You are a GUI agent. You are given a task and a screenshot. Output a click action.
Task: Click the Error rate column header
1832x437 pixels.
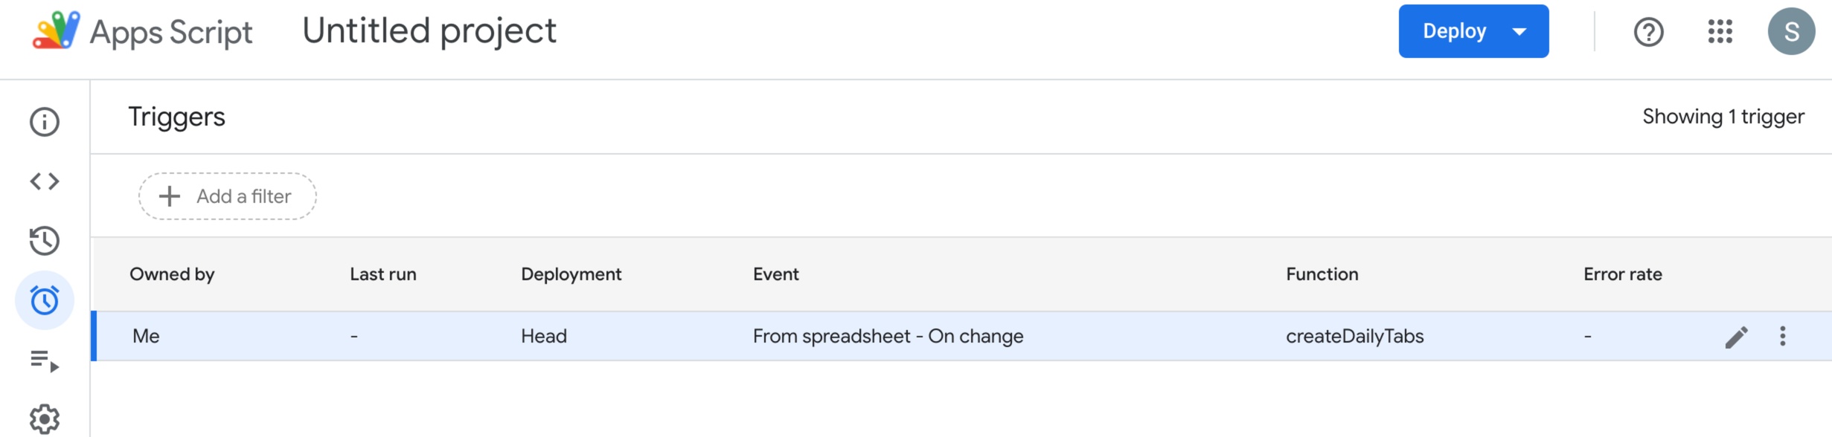click(1622, 274)
